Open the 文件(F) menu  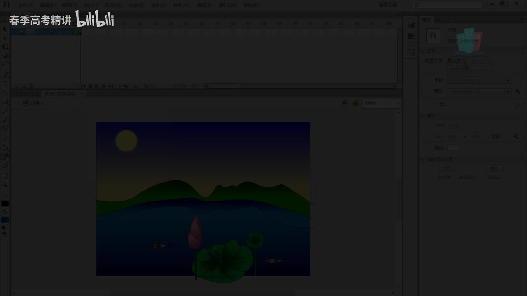tap(26, 5)
